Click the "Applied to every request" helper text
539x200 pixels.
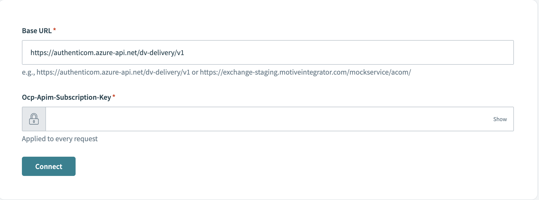[x=60, y=139]
